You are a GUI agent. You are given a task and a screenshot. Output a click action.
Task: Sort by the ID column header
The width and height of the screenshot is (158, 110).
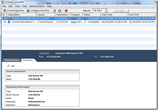4,15
